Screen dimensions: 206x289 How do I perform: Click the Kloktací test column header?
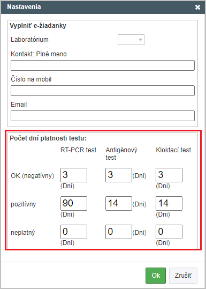(173, 150)
